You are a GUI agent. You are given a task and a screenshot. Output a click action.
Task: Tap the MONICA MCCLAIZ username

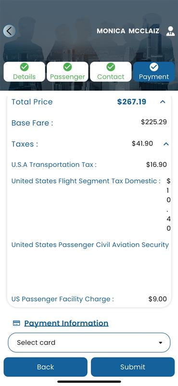(x=128, y=31)
